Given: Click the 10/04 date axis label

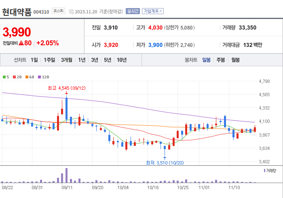Looking at the screenshot, I should [x=123, y=187].
